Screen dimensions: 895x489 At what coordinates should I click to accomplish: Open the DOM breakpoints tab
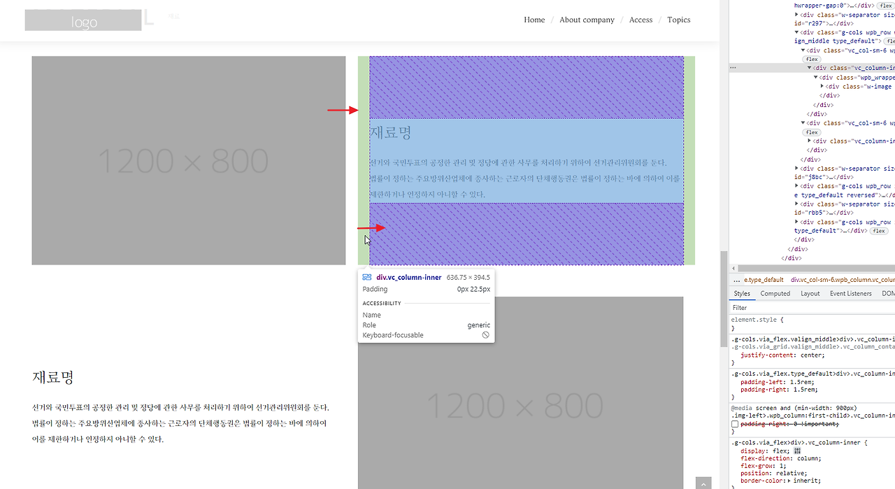click(887, 294)
